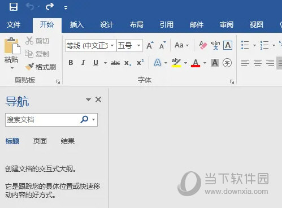
Task: Apply character border A icon
Action: tap(228, 45)
